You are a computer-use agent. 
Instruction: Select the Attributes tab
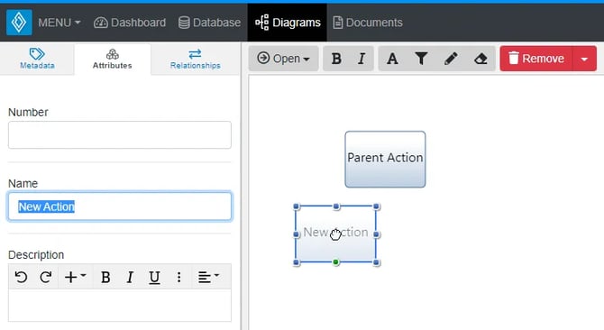click(x=112, y=59)
